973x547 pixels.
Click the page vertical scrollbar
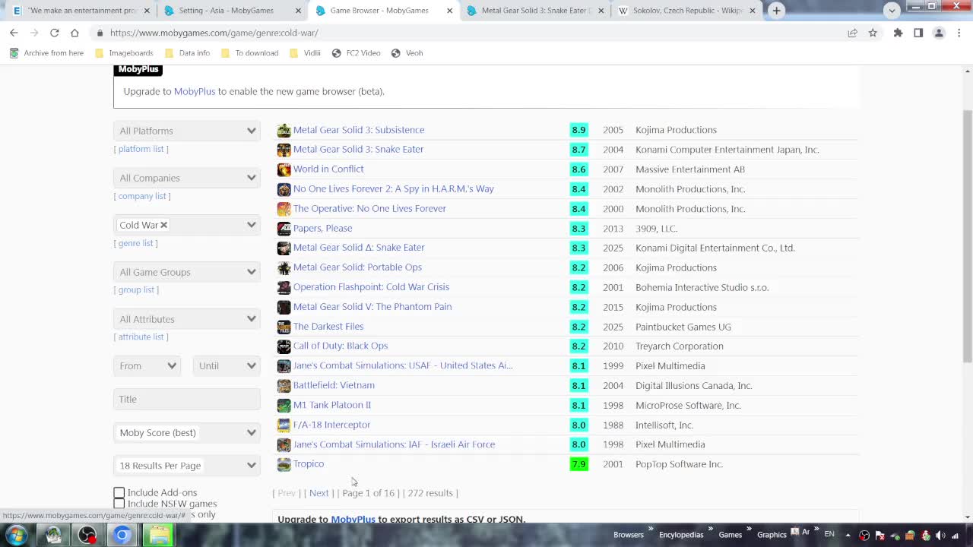(x=967, y=236)
